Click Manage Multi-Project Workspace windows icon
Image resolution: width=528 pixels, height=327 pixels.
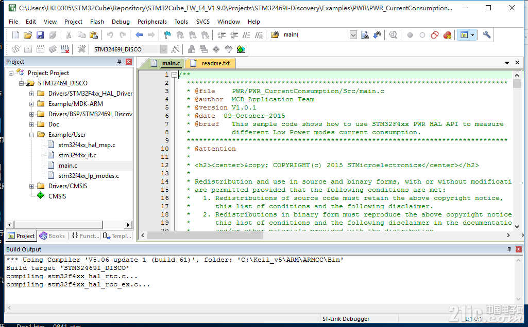coord(203,49)
